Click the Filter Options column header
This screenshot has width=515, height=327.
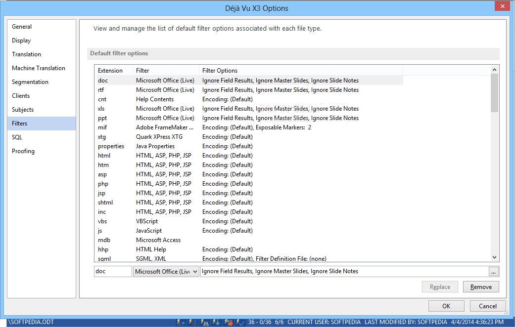click(301, 71)
